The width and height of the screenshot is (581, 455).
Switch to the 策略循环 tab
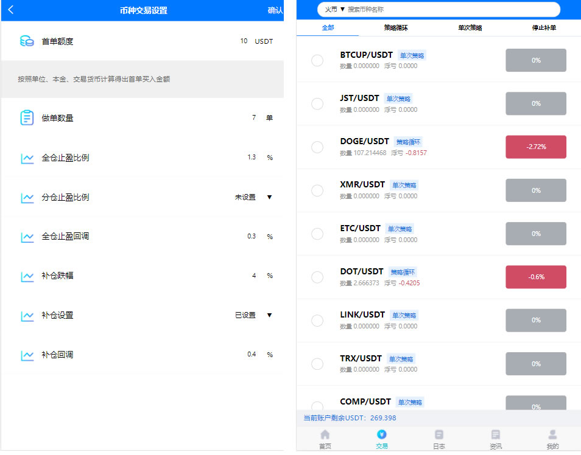pos(396,27)
